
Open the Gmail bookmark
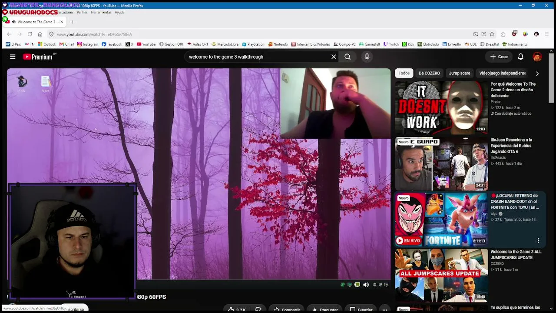[x=66, y=44]
